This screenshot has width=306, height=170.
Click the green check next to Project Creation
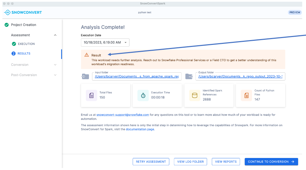pos(7,25)
